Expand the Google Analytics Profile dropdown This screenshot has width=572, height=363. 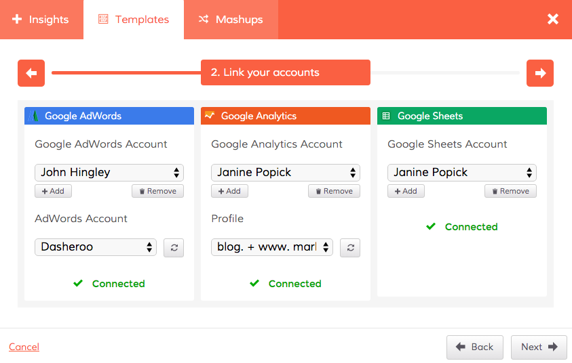[272, 247]
